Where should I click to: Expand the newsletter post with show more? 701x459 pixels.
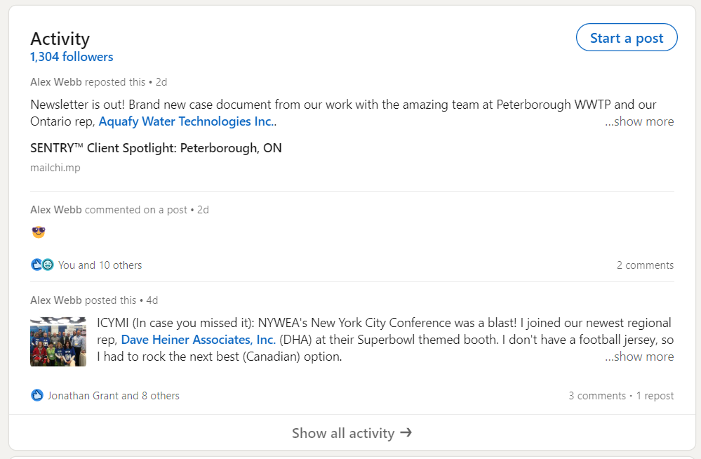pyautogui.click(x=639, y=121)
